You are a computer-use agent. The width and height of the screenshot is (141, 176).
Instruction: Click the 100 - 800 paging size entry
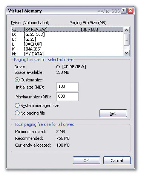point(89,29)
